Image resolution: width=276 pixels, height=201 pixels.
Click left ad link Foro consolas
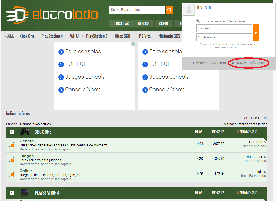coord(83,51)
